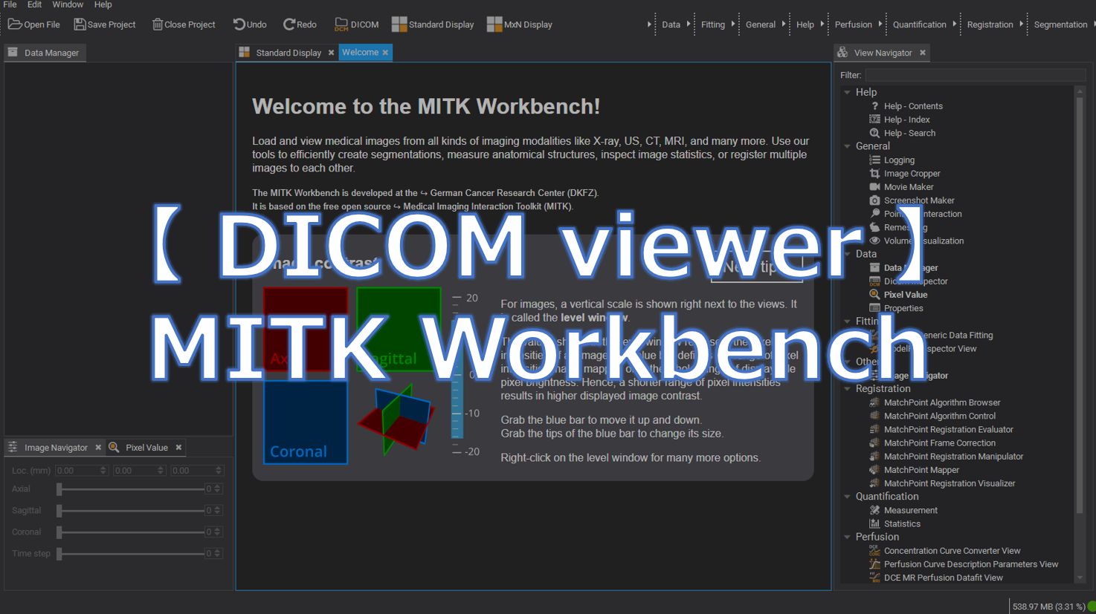Image resolution: width=1096 pixels, height=614 pixels.
Task: Collapse the Help section in View Navigator
Action: [x=847, y=91]
